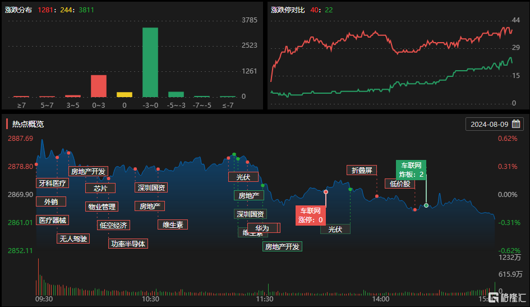Click the 2024-08-09 date field
Viewport: 530px width, 307px height.
495,124
